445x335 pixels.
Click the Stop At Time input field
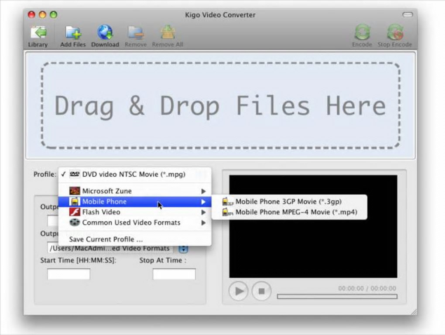pyautogui.click(x=174, y=274)
